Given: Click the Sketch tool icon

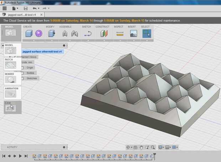Looking at the screenshot, I should pyautogui.click(x=88, y=33).
